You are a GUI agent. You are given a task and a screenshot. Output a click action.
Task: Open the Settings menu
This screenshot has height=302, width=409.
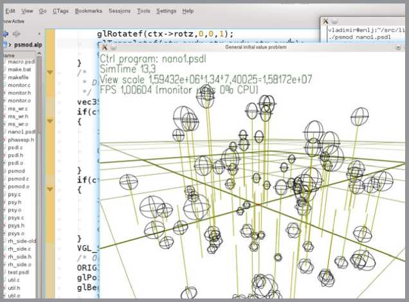[x=166, y=11]
